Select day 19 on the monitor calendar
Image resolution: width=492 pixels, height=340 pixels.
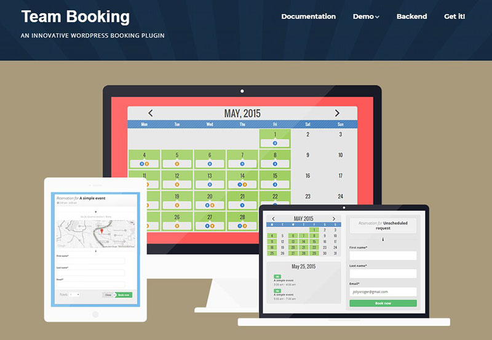coord(177,200)
